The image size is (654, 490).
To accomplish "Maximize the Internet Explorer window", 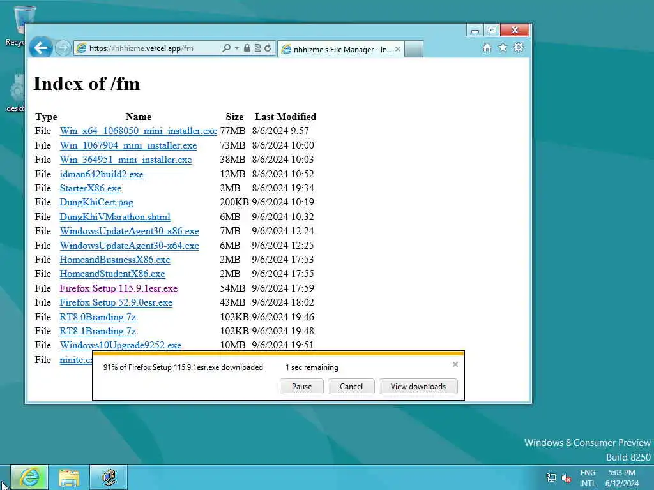I will 492,30.
